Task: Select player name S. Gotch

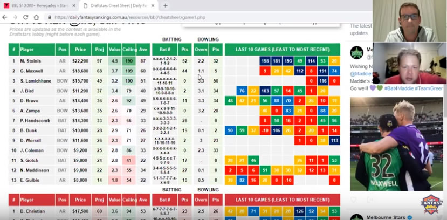Action: point(29,161)
